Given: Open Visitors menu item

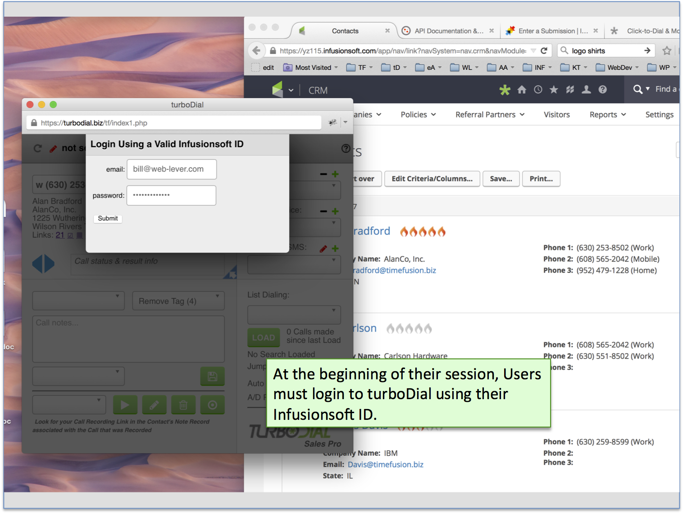Looking at the screenshot, I should click(556, 114).
